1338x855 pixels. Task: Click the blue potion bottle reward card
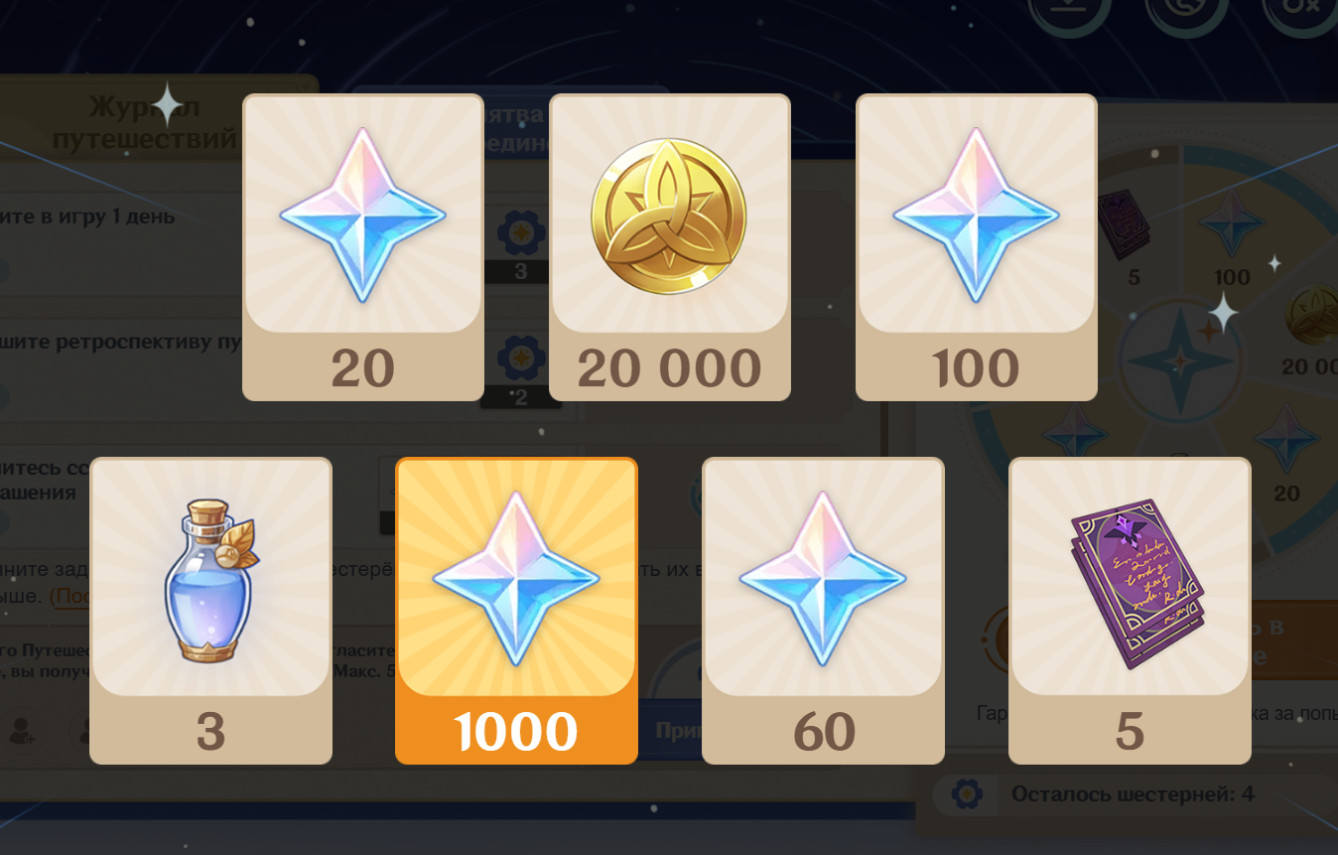(x=210, y=611)
